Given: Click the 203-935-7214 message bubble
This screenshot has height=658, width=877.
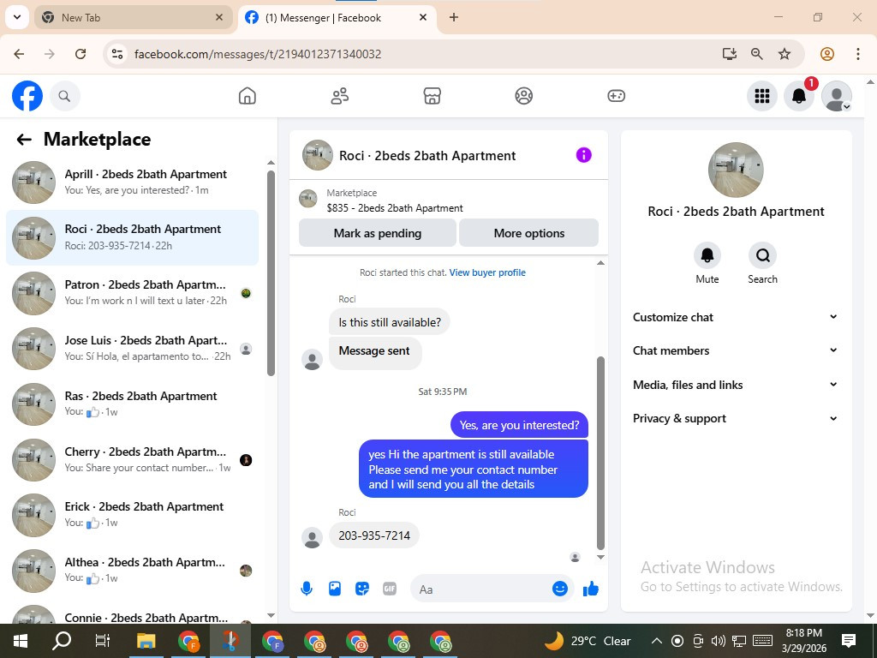Looking at the screenshot, I should (374, 535).
